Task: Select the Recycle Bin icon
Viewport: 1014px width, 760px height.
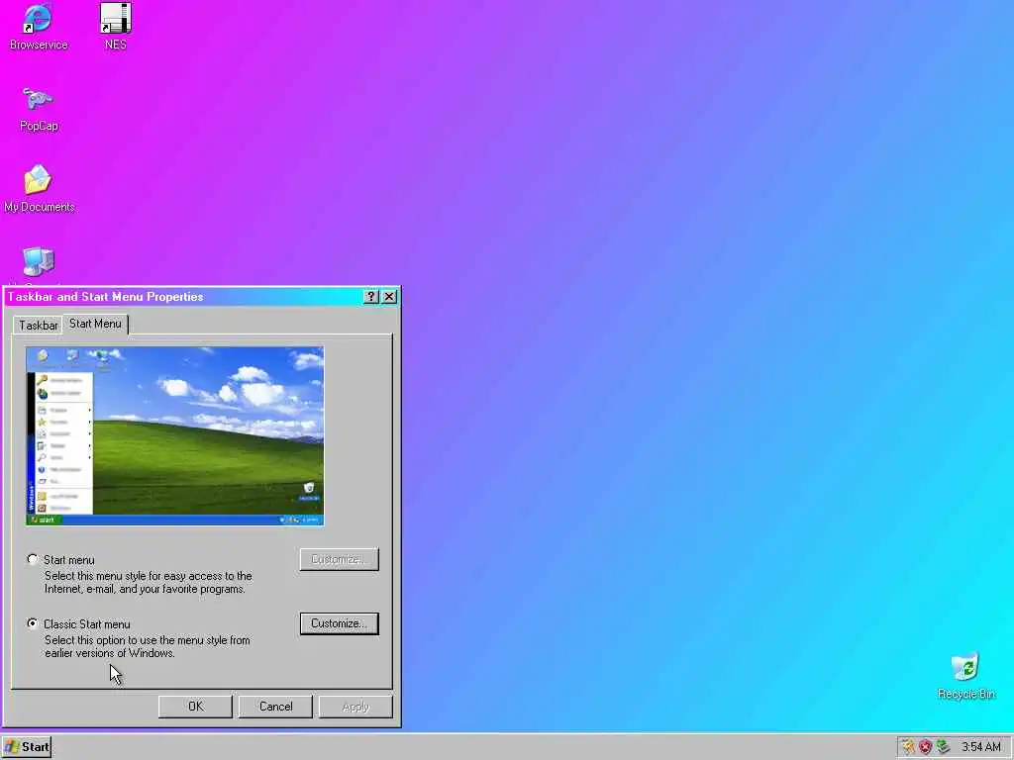Action: [x=965, y=668]
